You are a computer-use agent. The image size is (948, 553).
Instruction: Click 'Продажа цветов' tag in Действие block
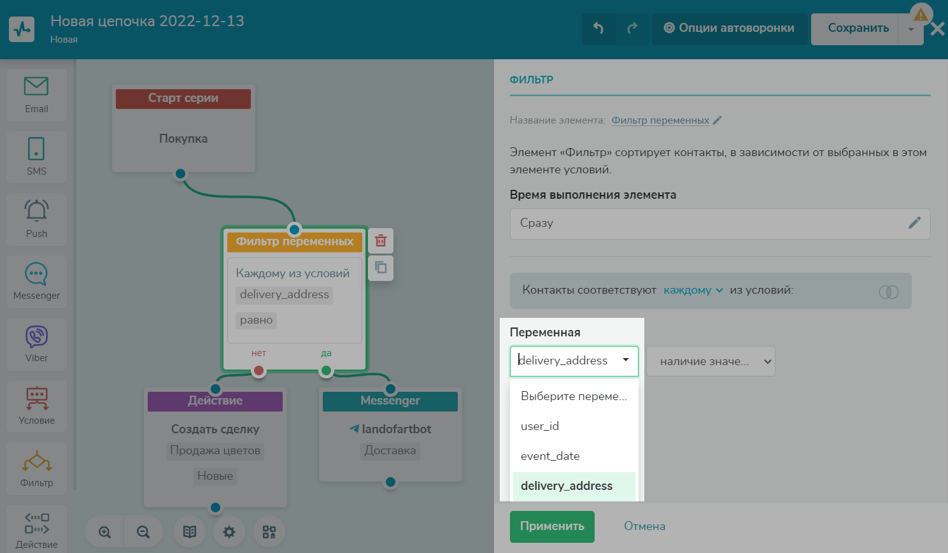[215, 451]
